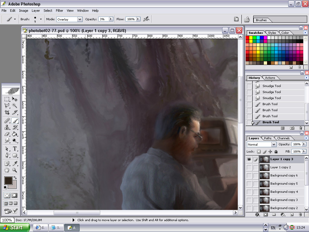Show Background copy 6 layer visibility
309x232 pixels.
(249, 176)
